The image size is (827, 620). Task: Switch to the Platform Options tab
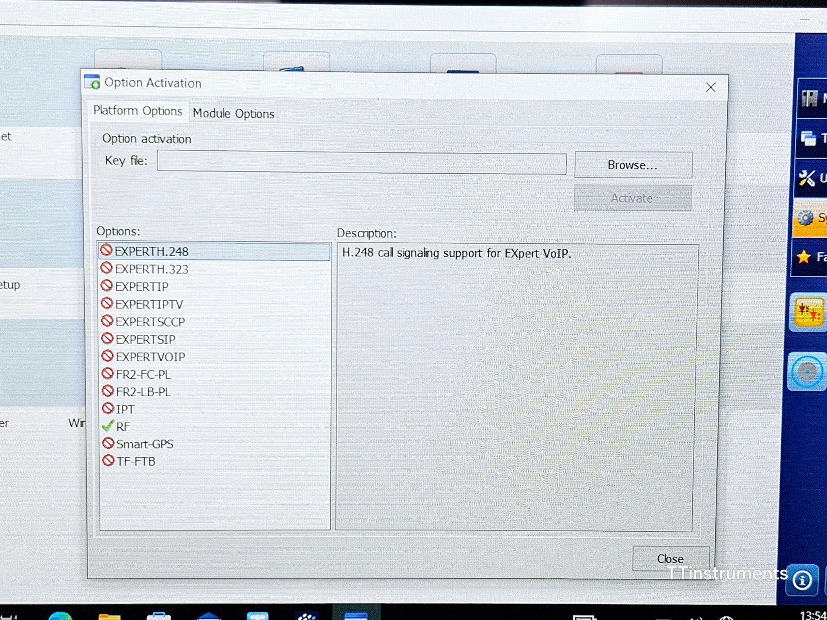click(x=137, y=111)
